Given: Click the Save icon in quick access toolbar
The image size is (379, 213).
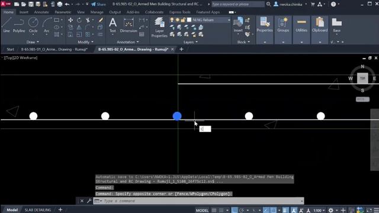Looking at the screenshot, I should tap(31, 4).
